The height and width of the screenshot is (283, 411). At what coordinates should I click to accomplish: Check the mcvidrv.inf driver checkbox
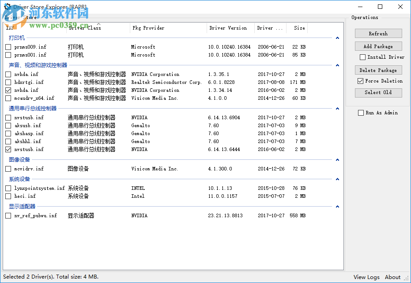point(8,168)
